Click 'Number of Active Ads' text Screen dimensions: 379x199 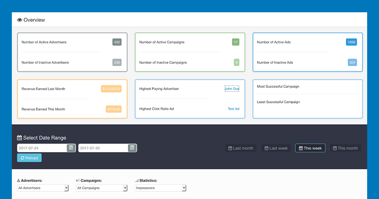click(x=274, y=42)
